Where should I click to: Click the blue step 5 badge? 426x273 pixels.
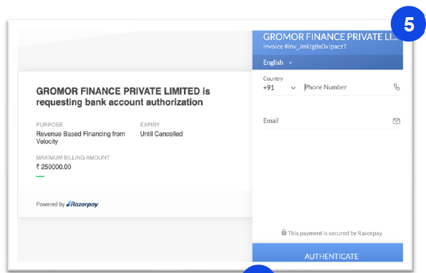click(x=409, y=24)
